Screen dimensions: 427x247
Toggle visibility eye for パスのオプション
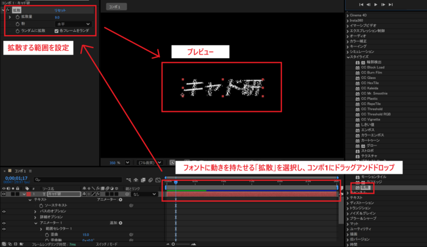click(4, 212)
